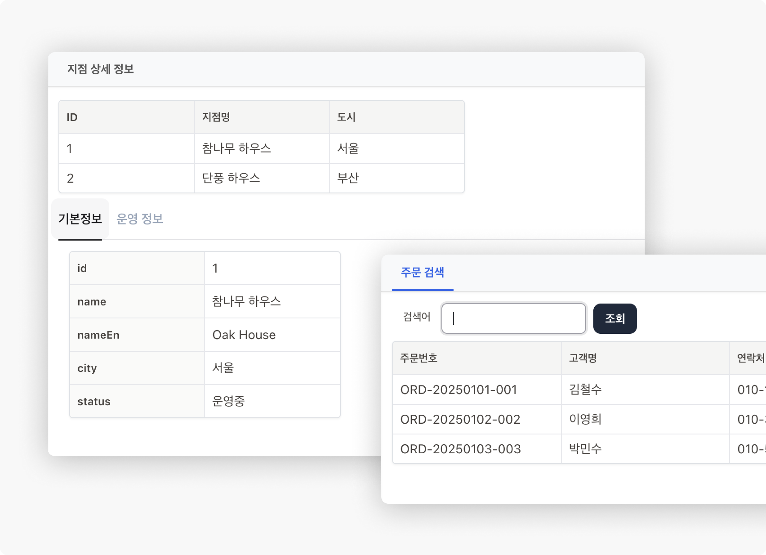The height and width of the screenshot is (555, 766).
Task: Click the 주문번호 column header
Action: point(419,358)
